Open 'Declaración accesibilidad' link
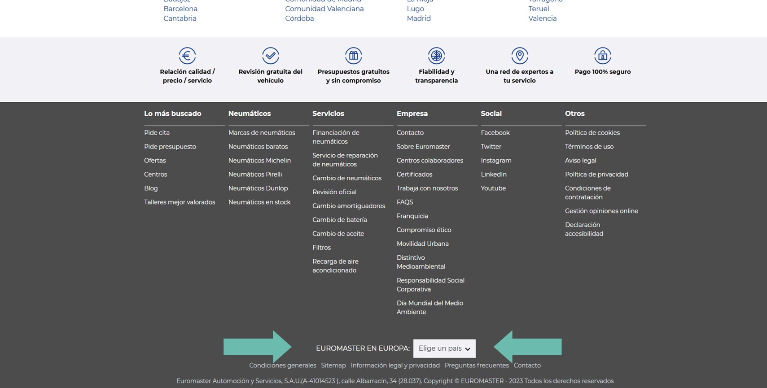 (x=584, y=229)
